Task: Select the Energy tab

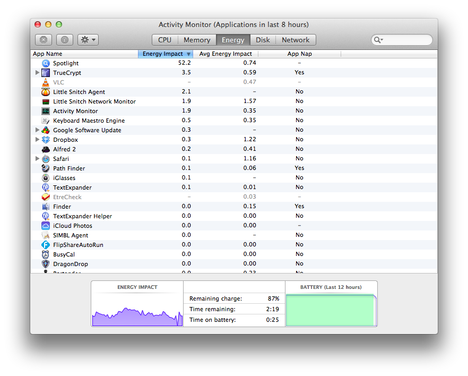Action: [x=233, y=40]
